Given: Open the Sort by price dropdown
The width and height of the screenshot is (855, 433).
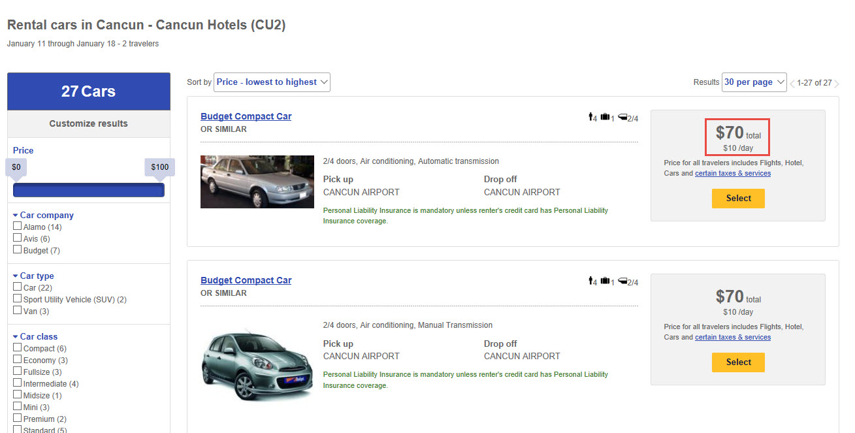Looking at the screenshot, I should (x=272, y=82).
